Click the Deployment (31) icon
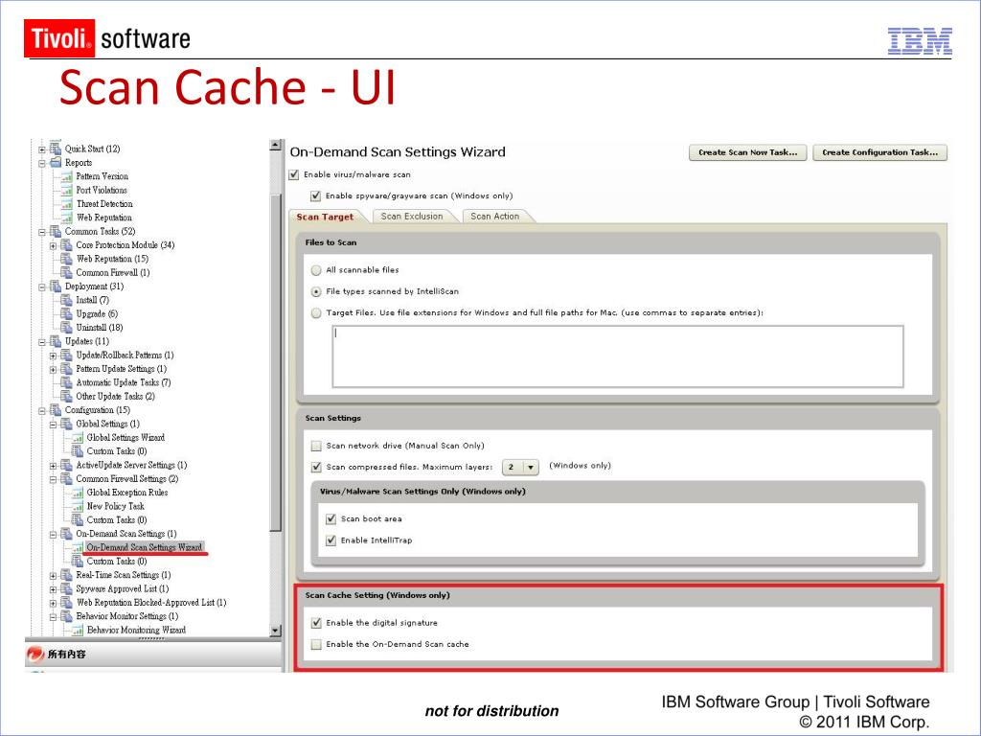This screenshot has width=981, height=736. coord(55,286)
